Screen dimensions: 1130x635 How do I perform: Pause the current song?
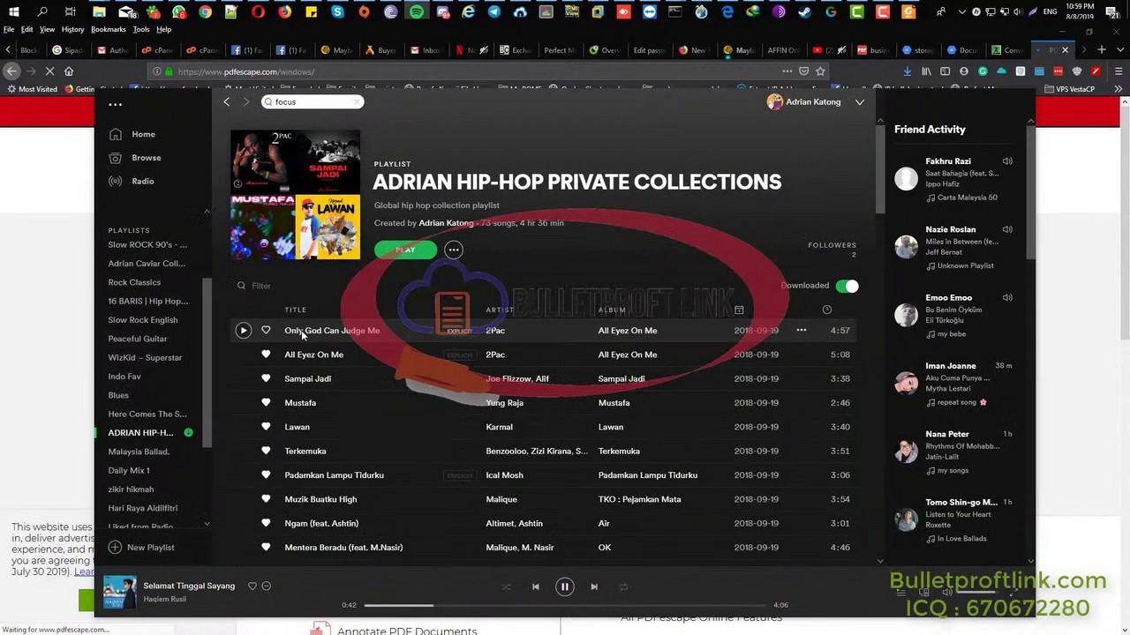tap(565, 586)
